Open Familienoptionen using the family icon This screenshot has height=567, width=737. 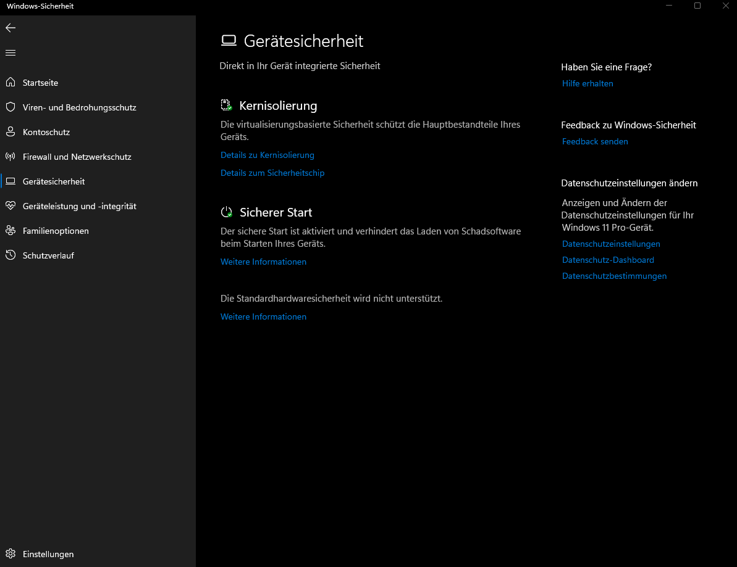11,231
